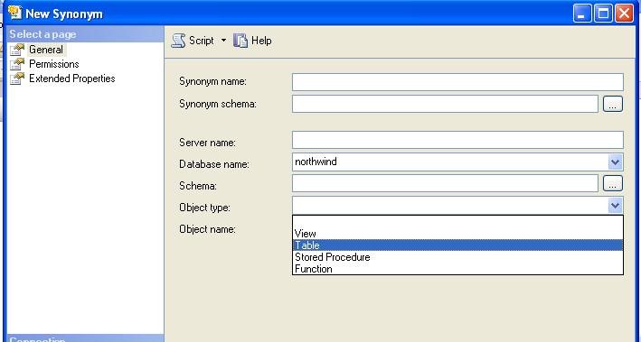The width and height of the screenshot is (641, 342).
Task: Click the 'Server name:' label
Action: (207, 143)
